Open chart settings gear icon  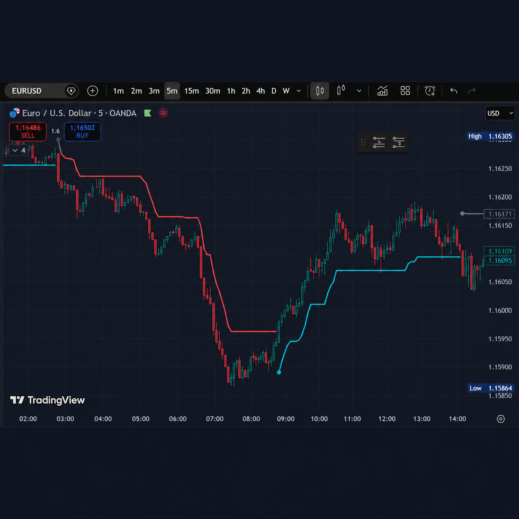501,419
